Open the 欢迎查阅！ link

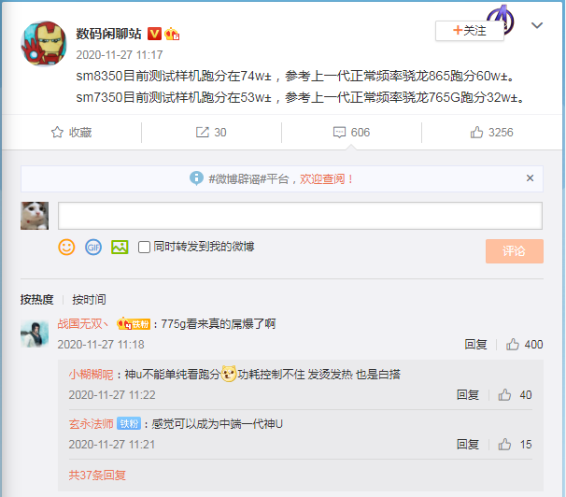tap(326, 178)
